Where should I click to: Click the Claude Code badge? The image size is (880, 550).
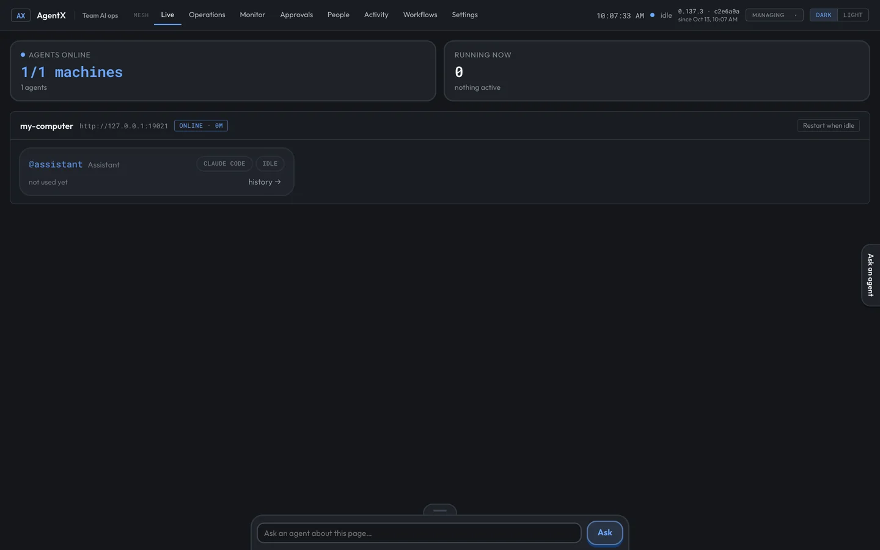pyautogui.click(x=224, y=164)
